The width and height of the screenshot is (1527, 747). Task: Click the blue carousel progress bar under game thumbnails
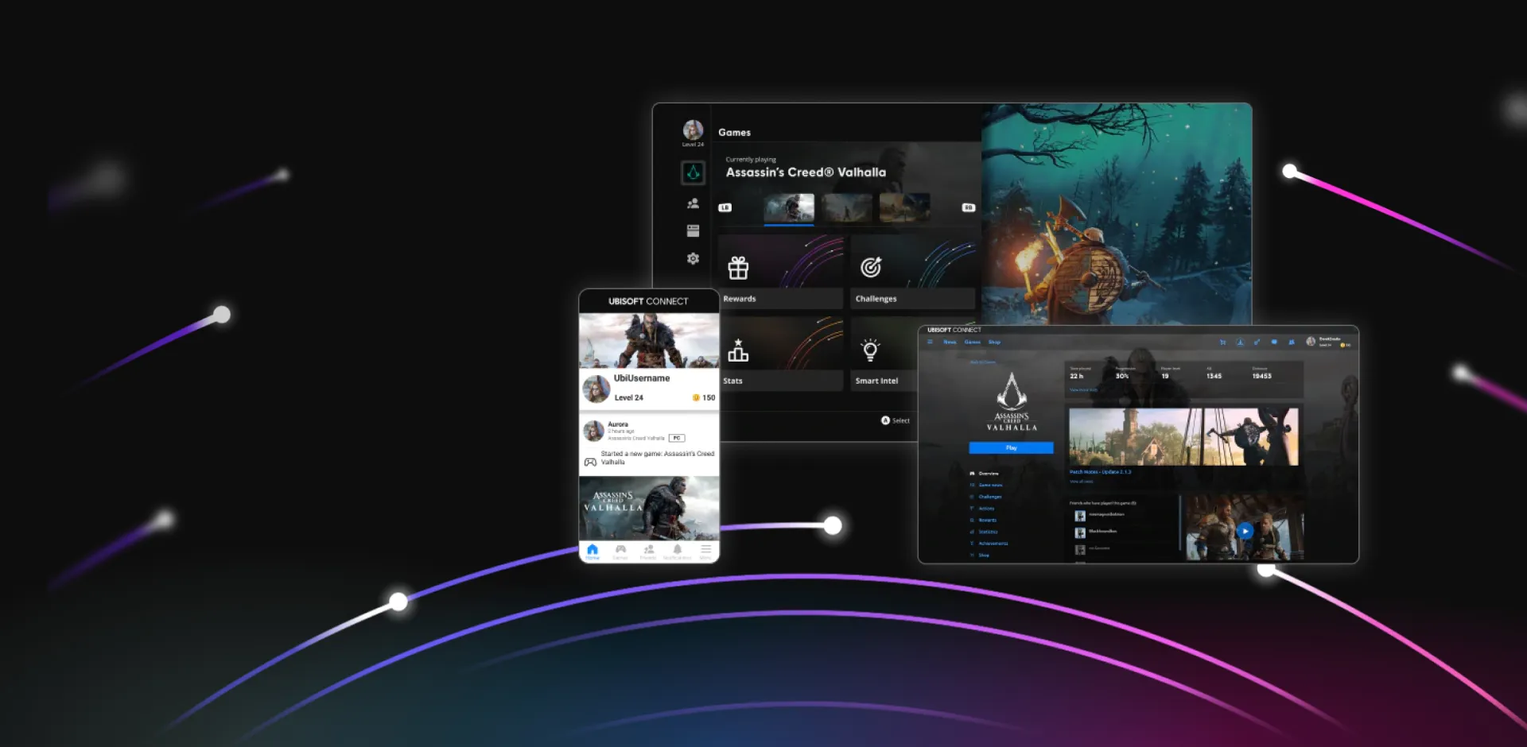click(x=789, y=225)
